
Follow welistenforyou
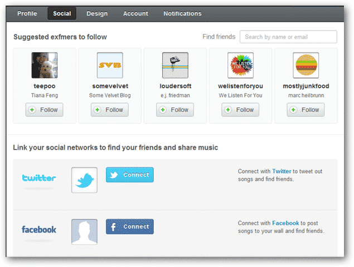[240, 110]
